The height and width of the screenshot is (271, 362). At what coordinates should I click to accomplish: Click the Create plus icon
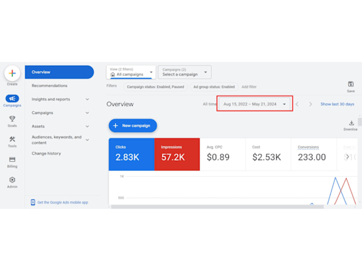(x=12, y=73)
